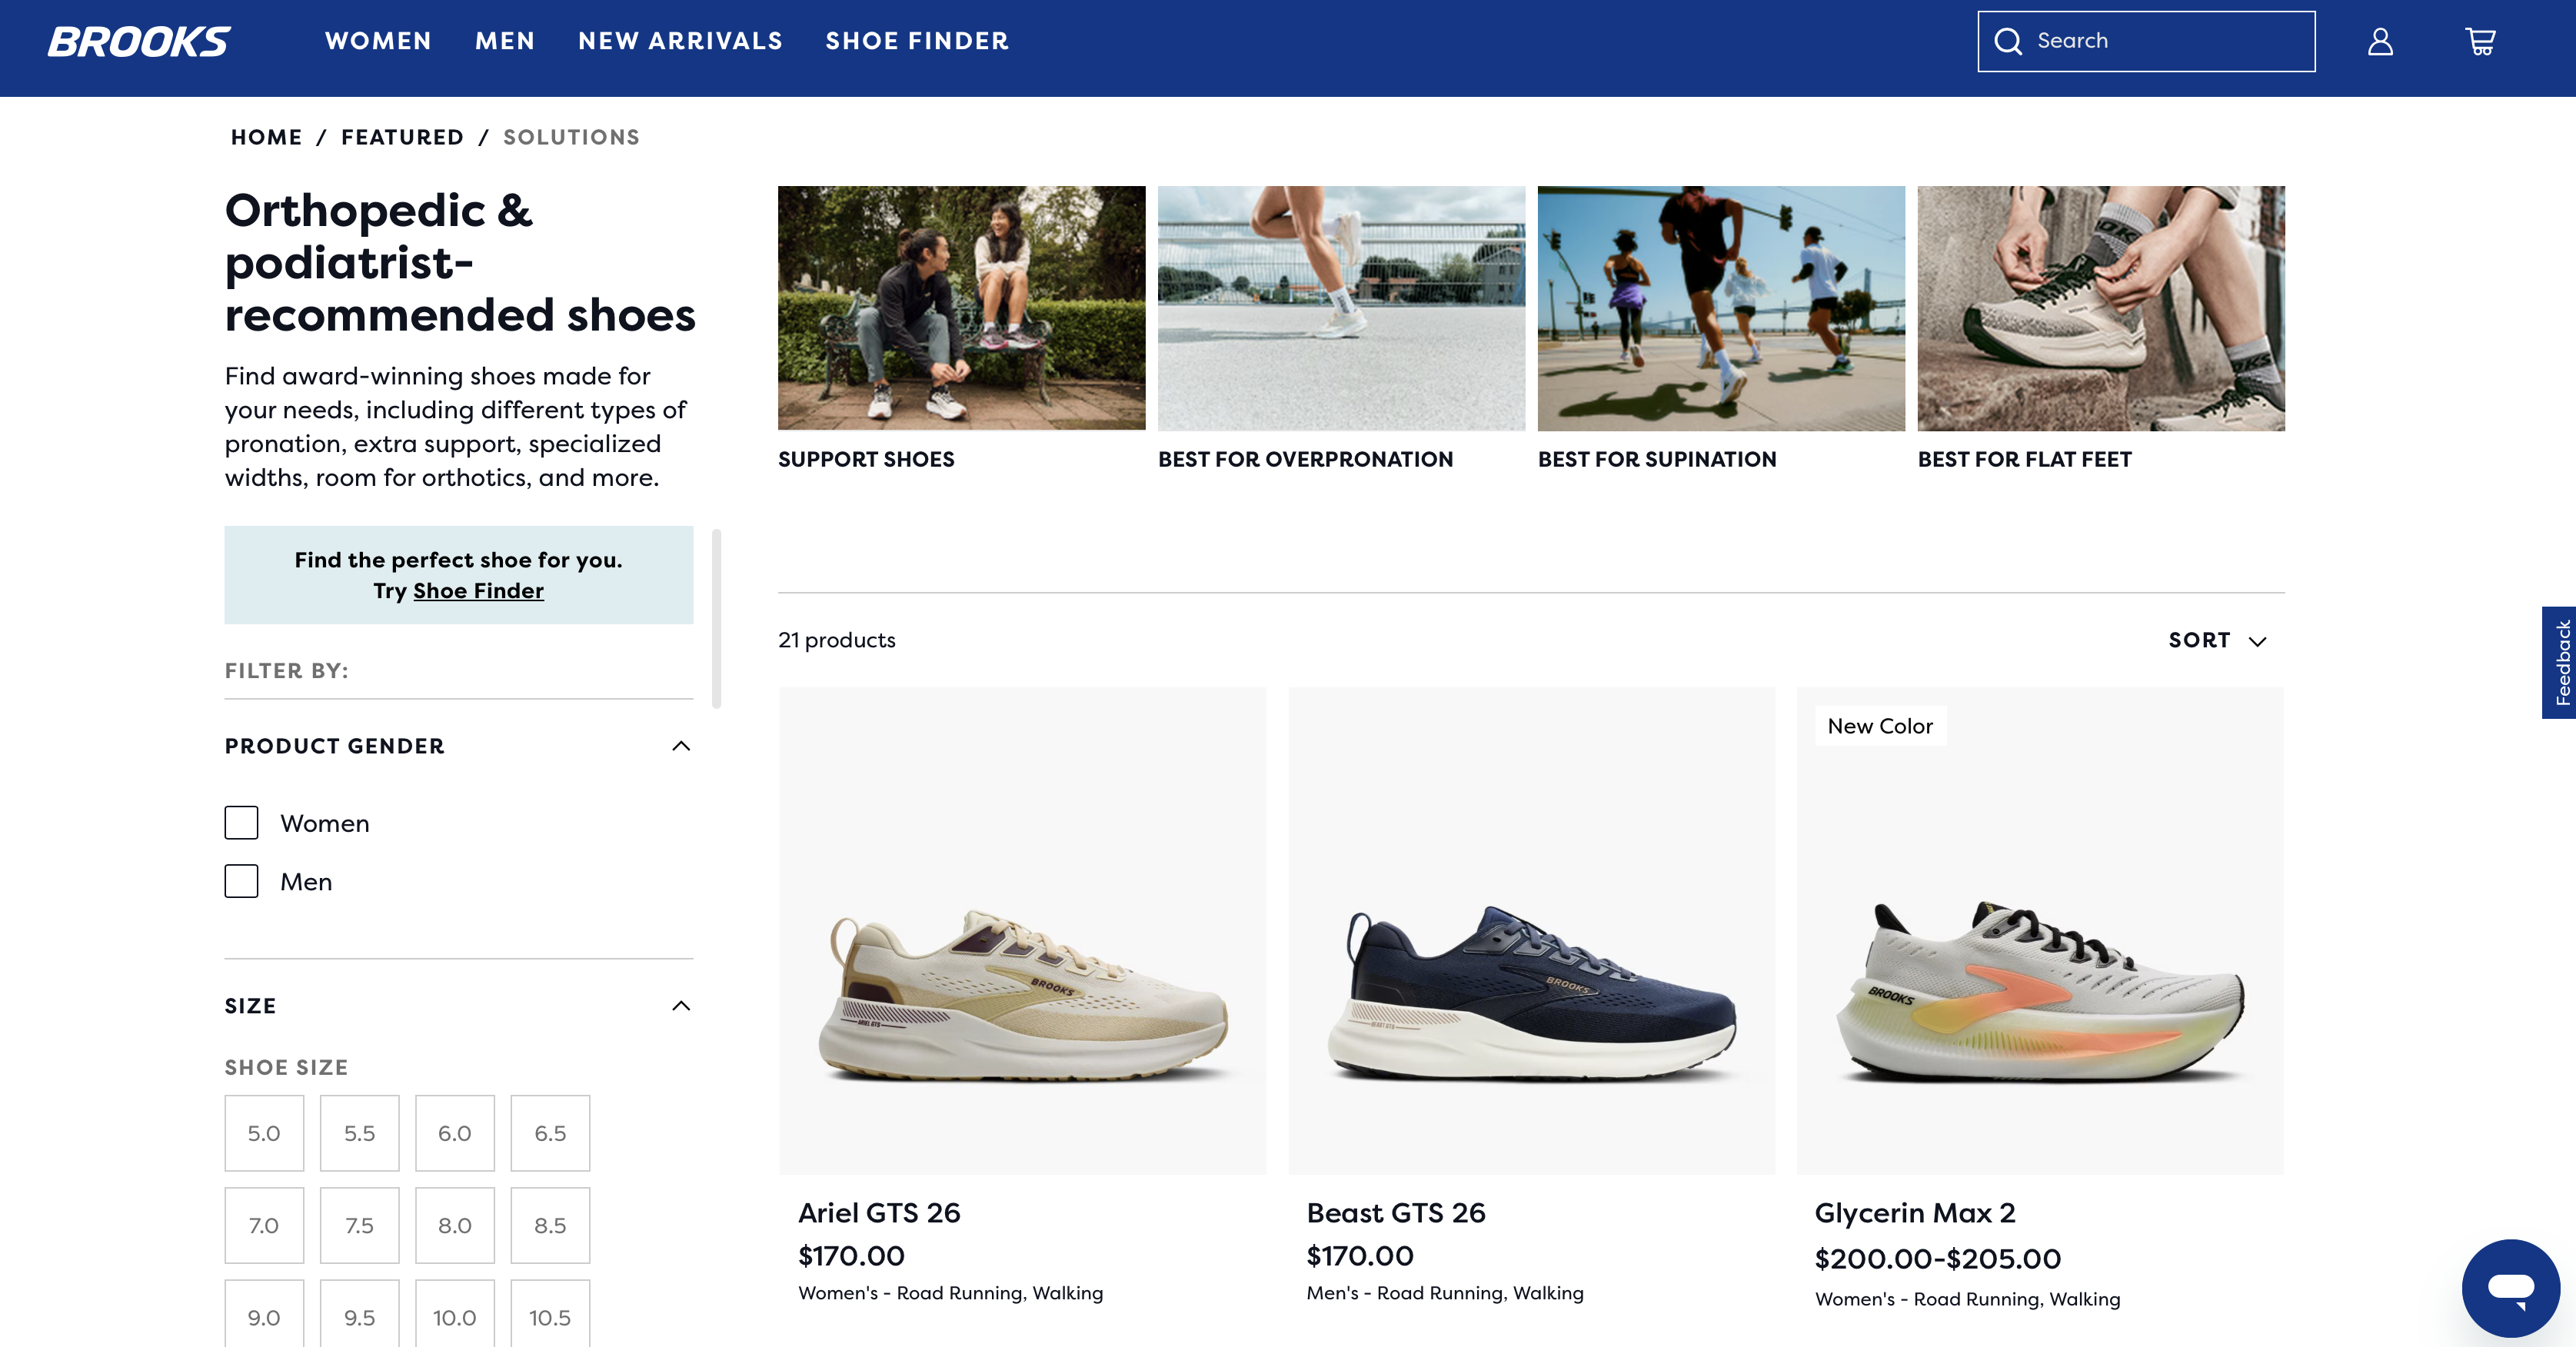Select shoe size 10.0
Screen dimensions: 2576x1347
point(455,1314)
